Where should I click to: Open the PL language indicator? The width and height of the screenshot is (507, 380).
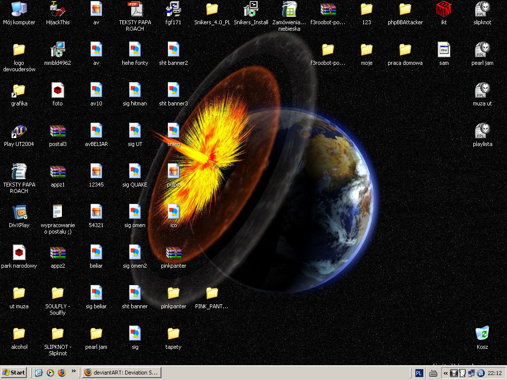[419, 373]
